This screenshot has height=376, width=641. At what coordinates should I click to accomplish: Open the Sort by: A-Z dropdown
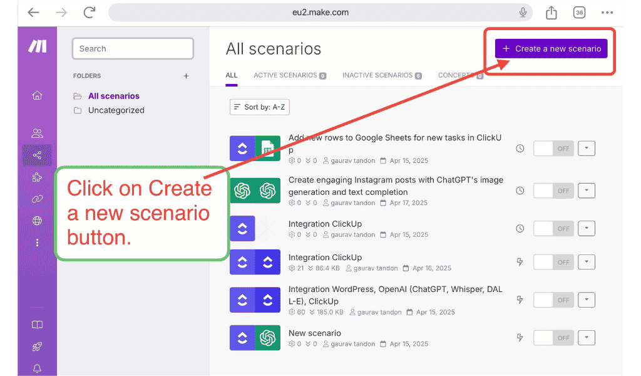click(260, 107)
